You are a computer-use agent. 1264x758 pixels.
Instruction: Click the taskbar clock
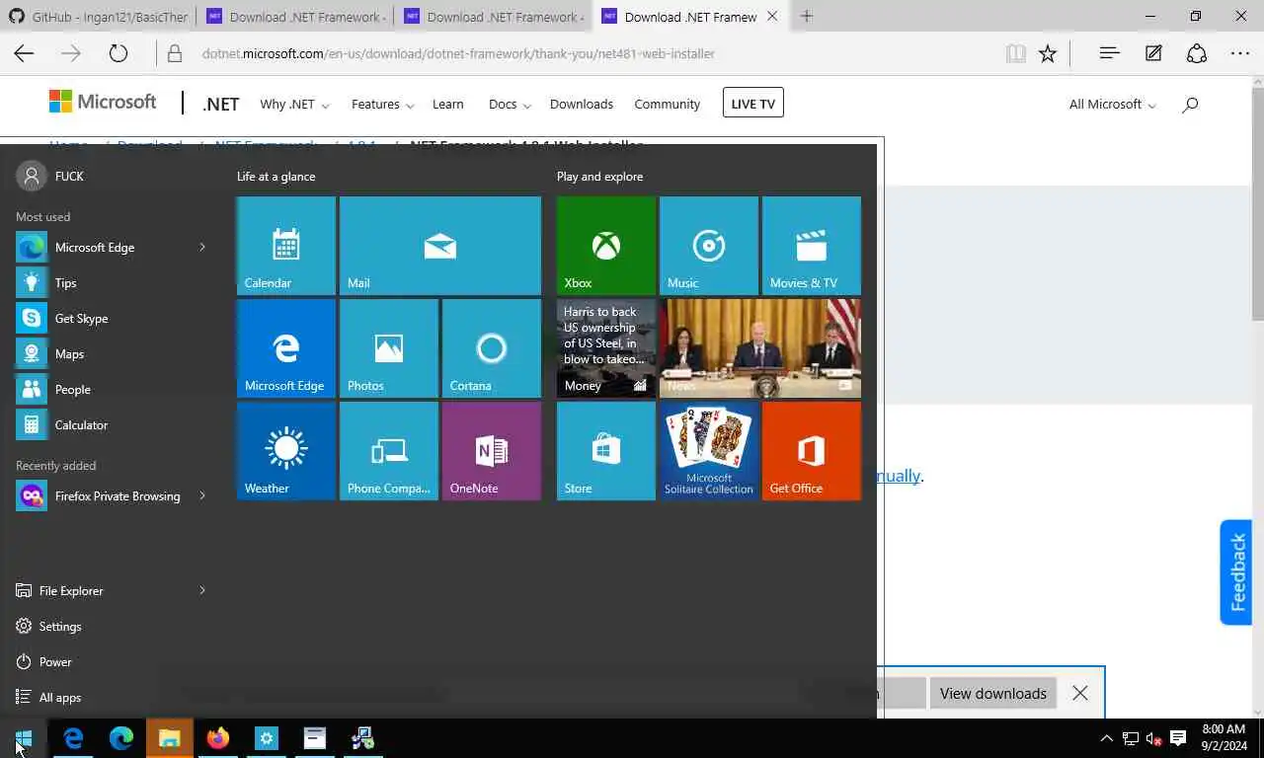click(x=1224, y=738)
